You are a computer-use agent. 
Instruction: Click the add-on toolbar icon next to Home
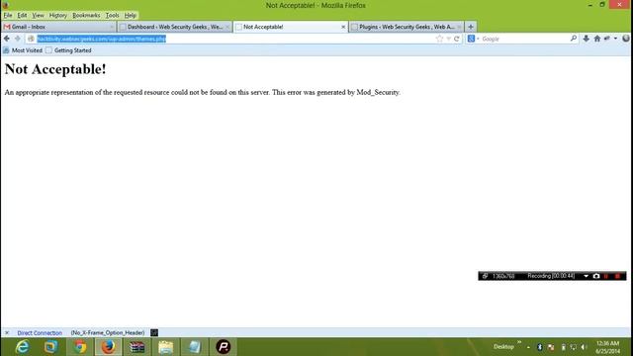pyautogui.click(x=607, y=39)
